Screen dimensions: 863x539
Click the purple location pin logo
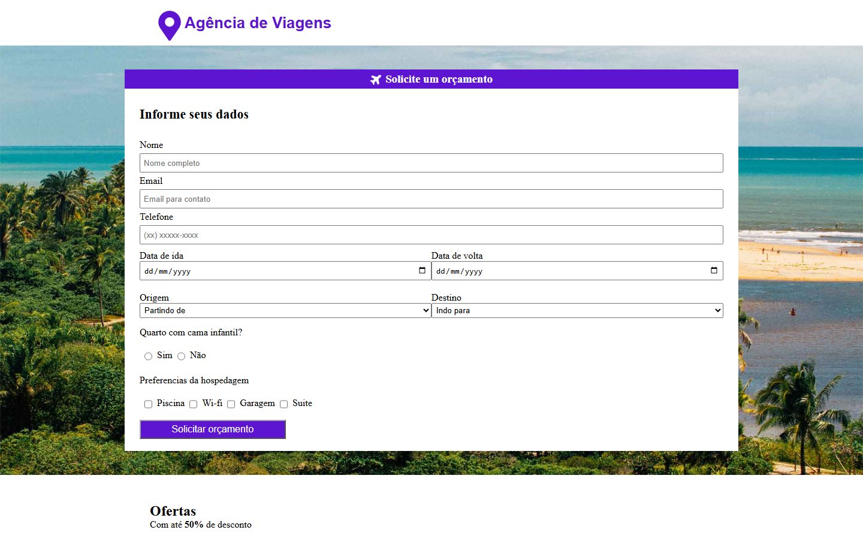pyautogui.click(x=170, y=26)
